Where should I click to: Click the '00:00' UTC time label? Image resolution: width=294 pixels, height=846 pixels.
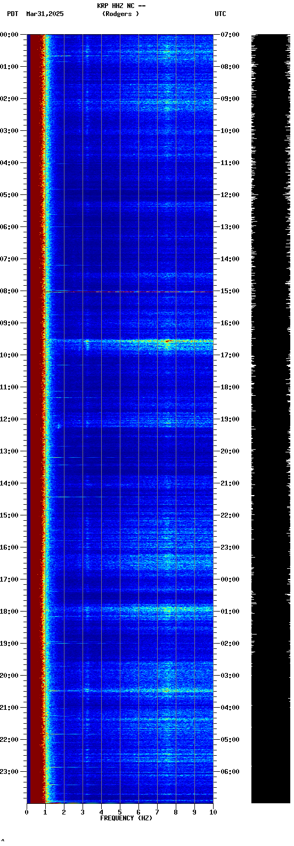point(230,579)
